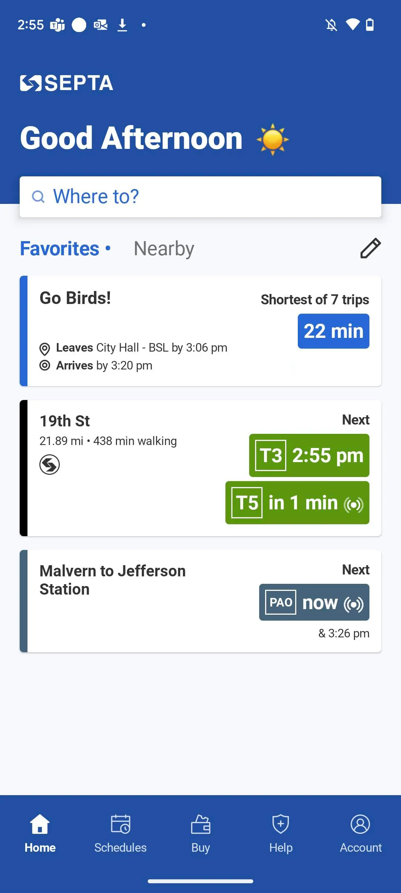Viewport: 401px width, 893px height.
Task: Tap the SEPTA logo in the header
Action: click(x=66, y=83)
